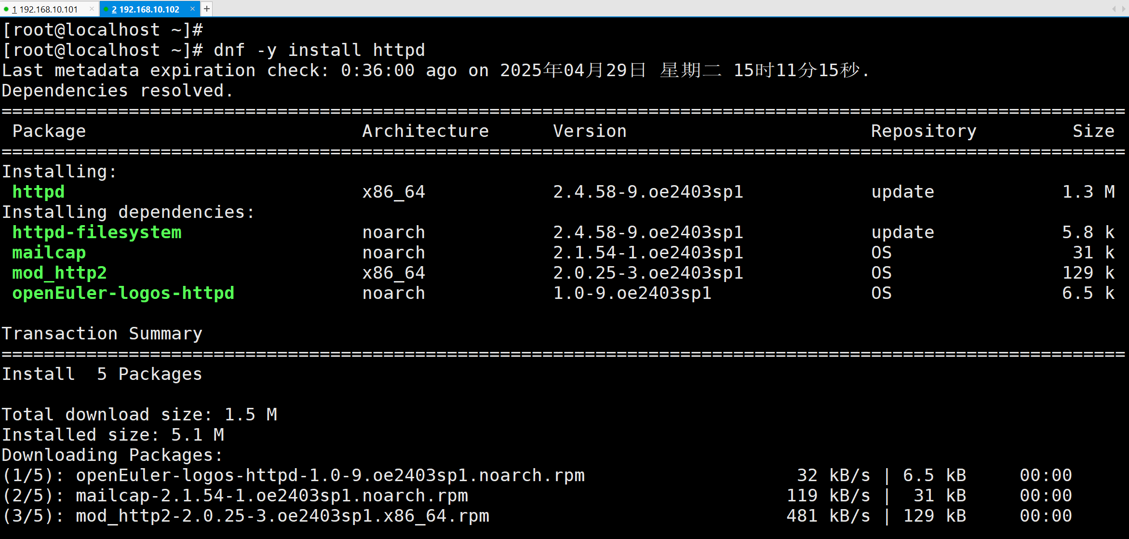Close the 192.168.10.102 tab

click(x=192, y=9)
